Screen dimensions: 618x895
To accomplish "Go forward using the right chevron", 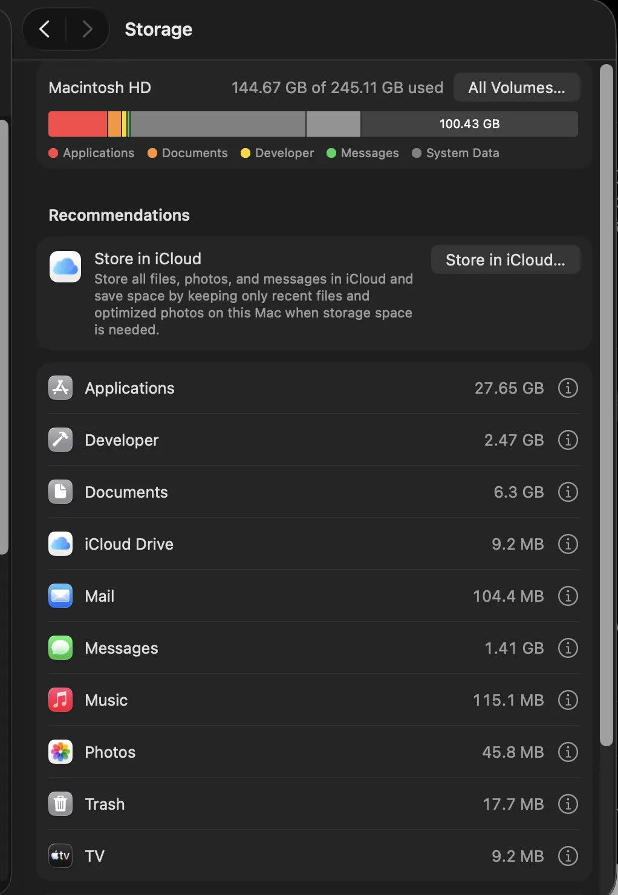I will coord(88,29).
